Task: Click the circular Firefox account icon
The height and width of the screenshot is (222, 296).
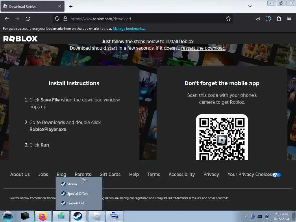Action: pos(268,18)
